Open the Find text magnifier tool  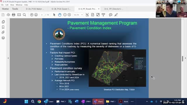tap(24, 15)
